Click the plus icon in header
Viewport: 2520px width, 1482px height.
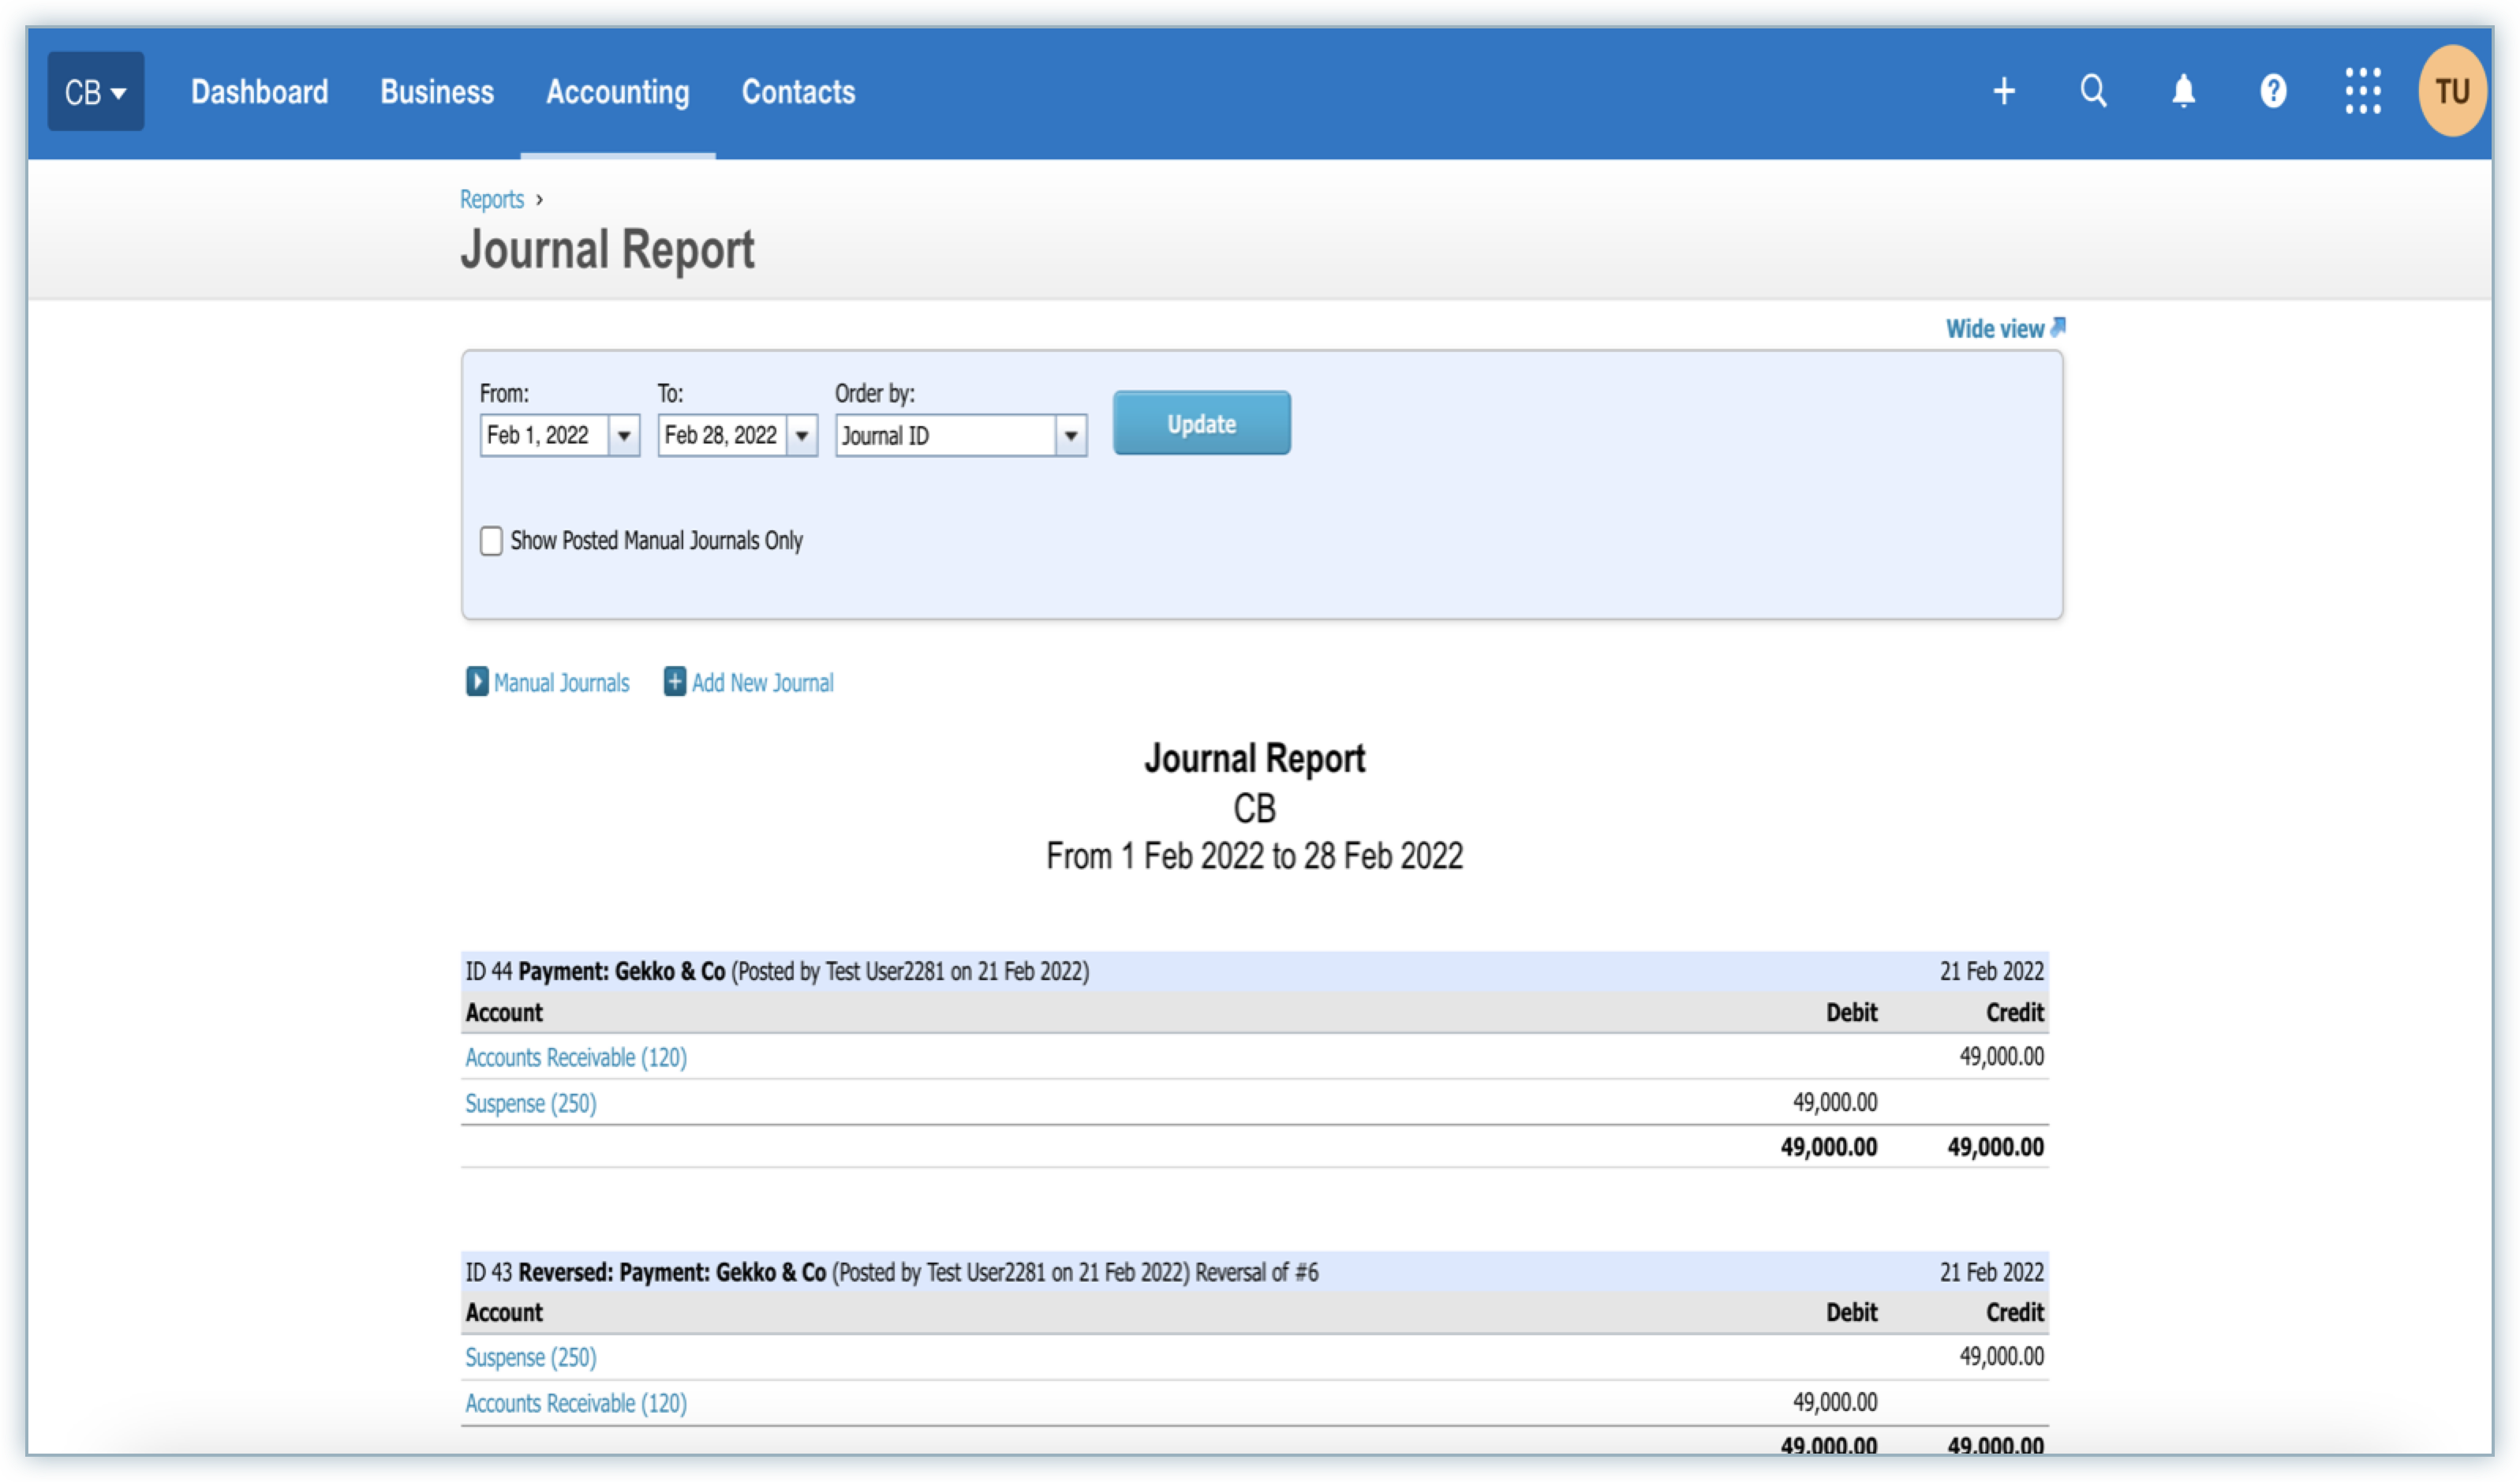click(x=2003, y=92)
